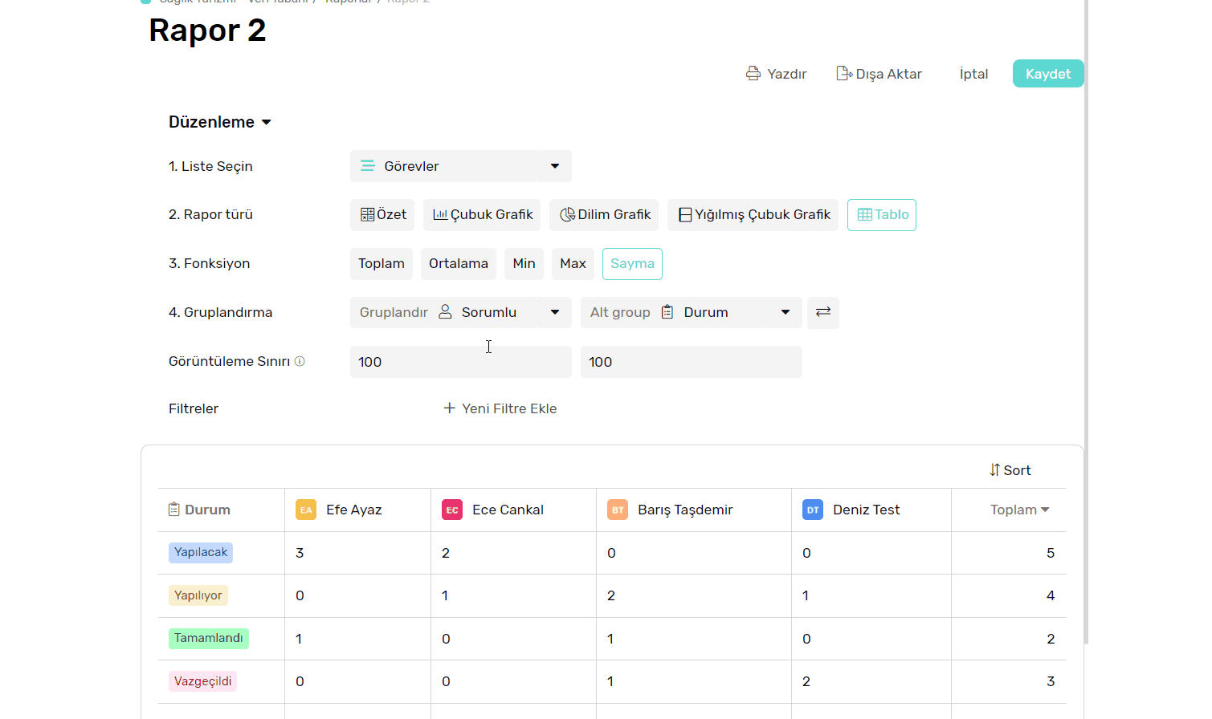
Task: Click the Sort label above the table
Action: click(1017, 470)
